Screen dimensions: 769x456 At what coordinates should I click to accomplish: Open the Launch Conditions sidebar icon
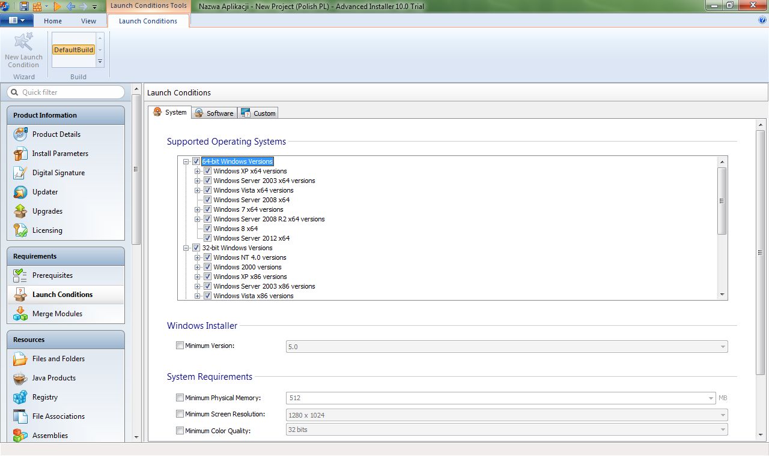20,295
